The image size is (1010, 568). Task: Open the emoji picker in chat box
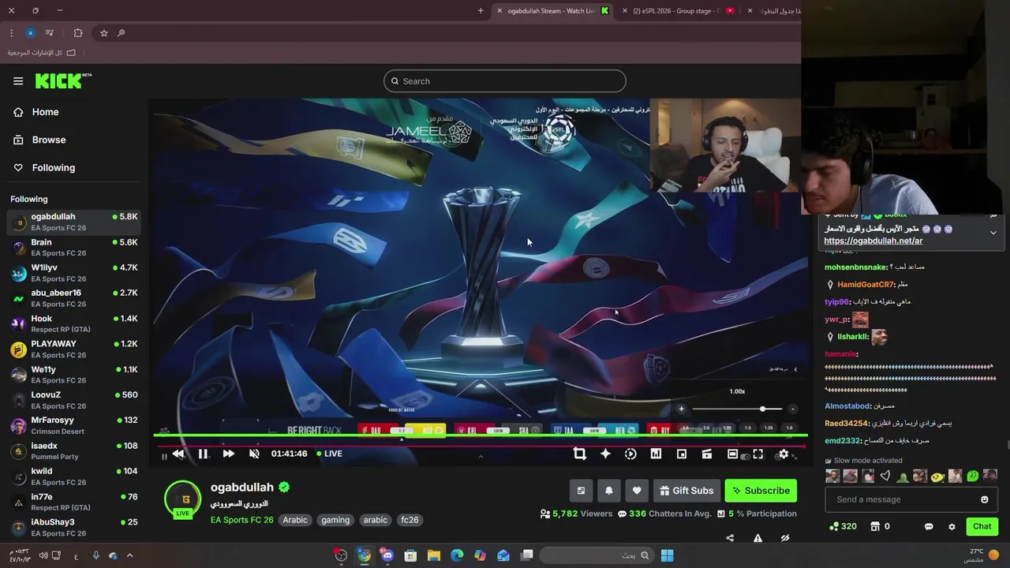point(984,499)
